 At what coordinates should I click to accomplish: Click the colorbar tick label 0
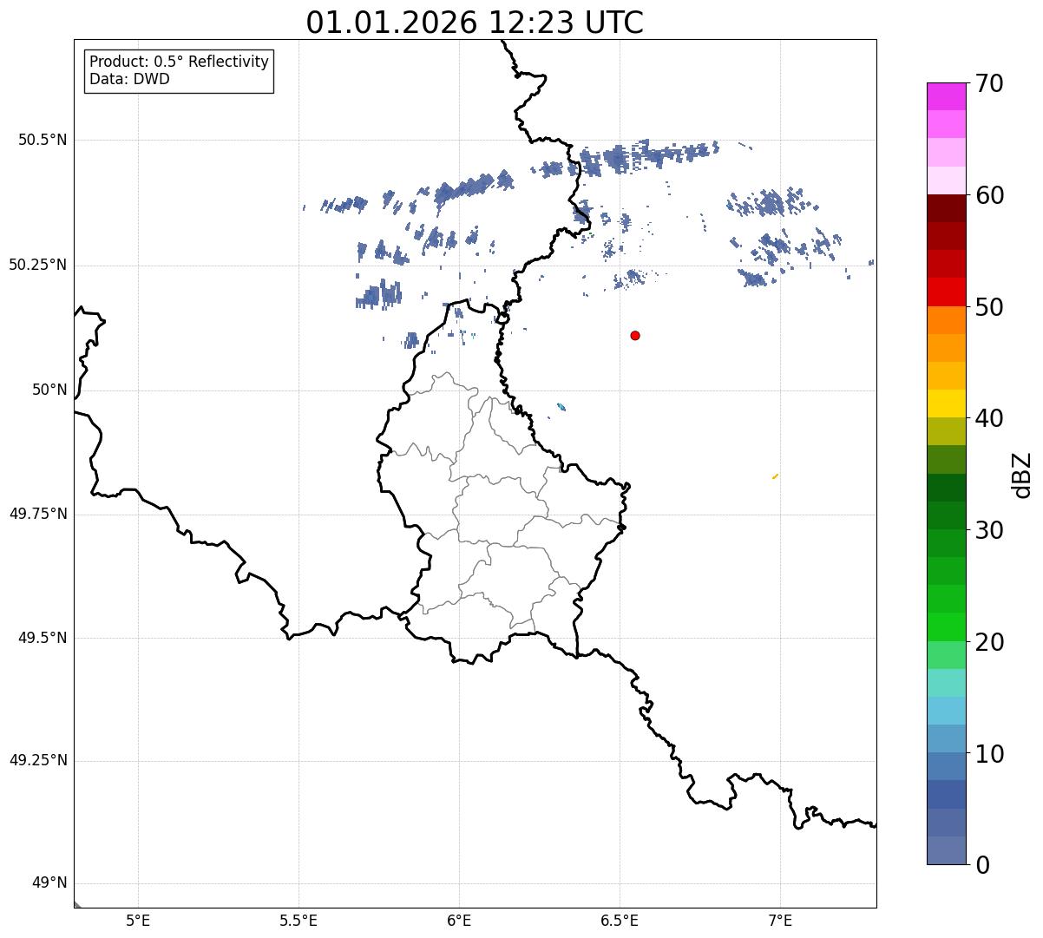pos(981,864)
